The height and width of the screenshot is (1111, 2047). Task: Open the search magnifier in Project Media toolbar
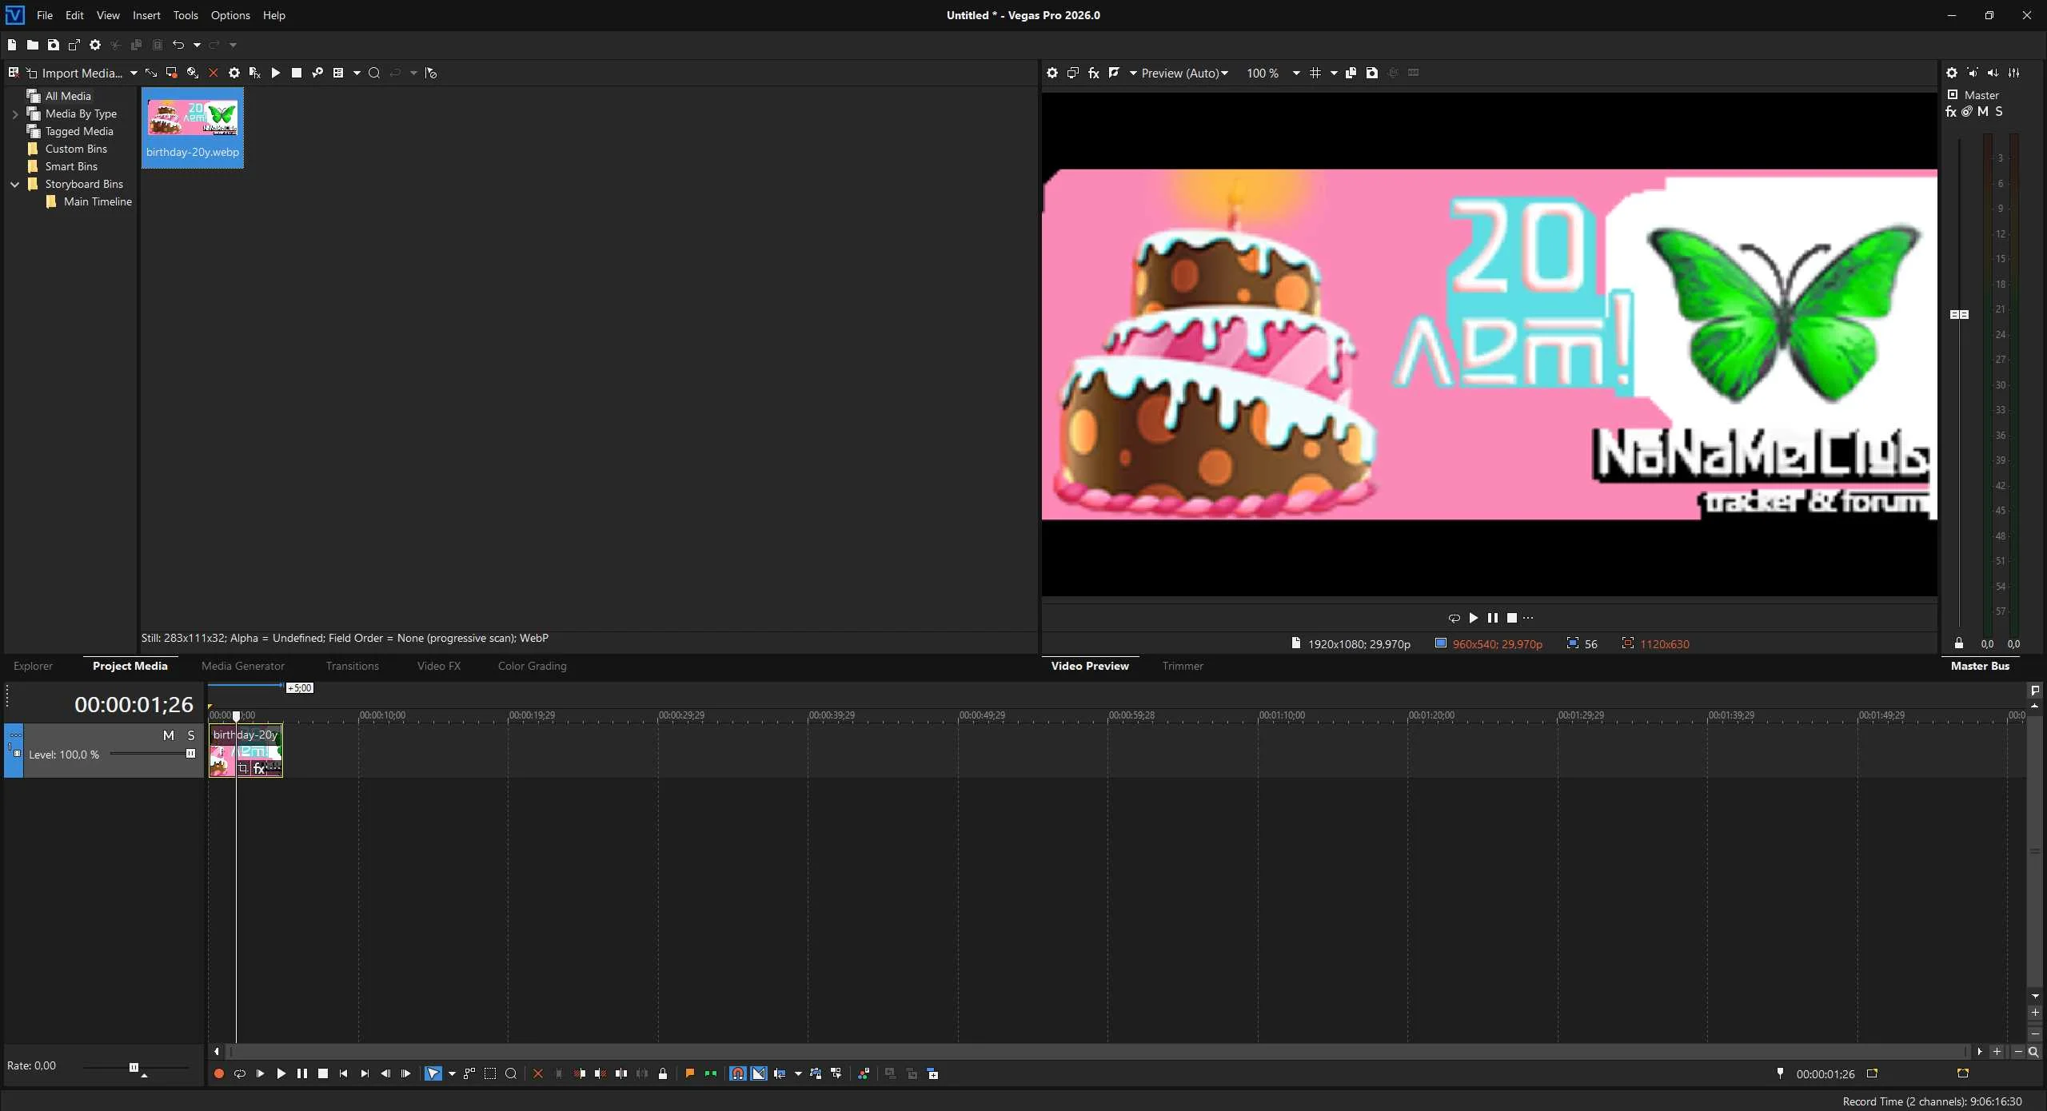[x=373, y=73]
